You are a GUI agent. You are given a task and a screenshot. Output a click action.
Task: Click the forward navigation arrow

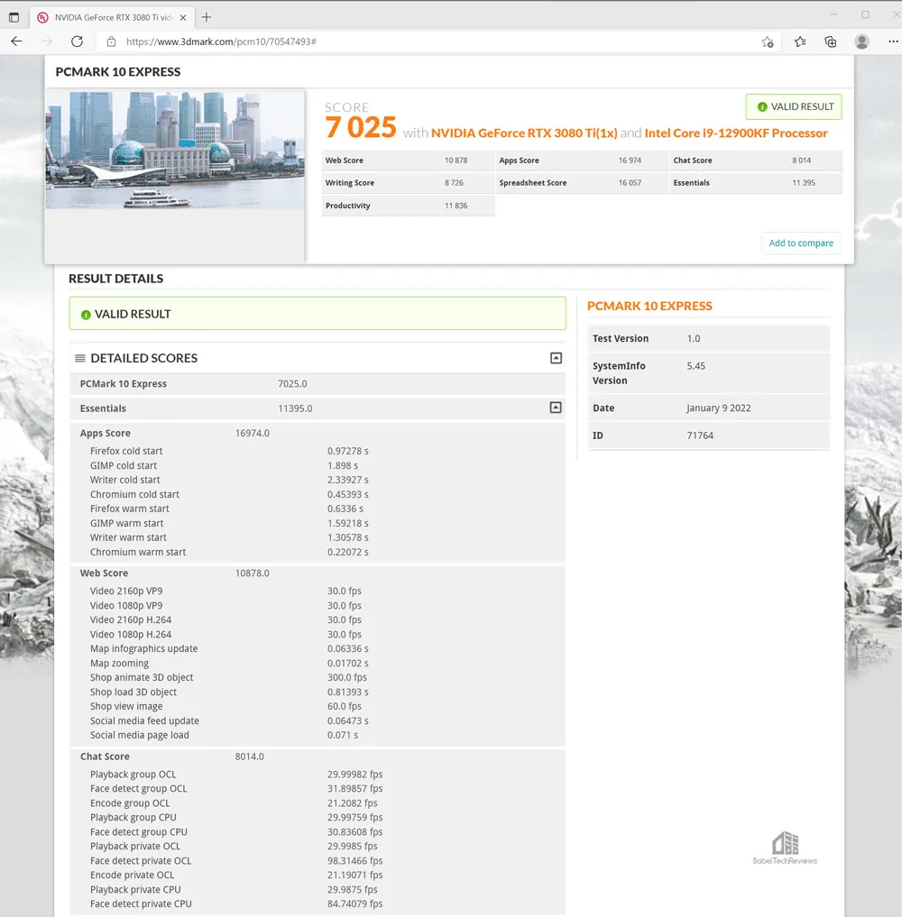47,41
